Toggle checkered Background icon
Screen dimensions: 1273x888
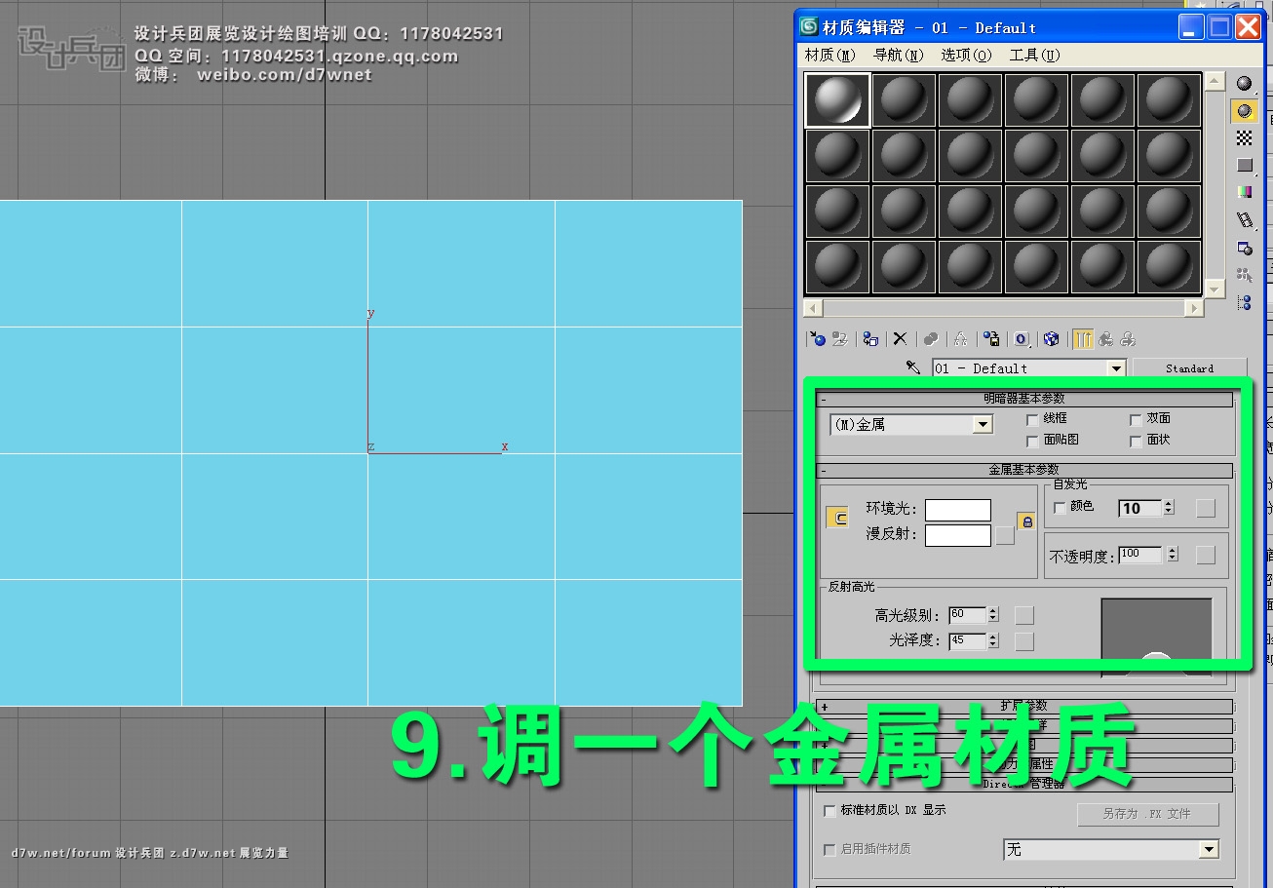tap(1244, 138)
